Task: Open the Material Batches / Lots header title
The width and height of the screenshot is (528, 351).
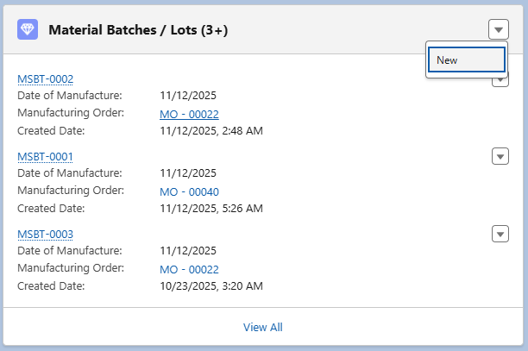Action: tap(138, 30)
